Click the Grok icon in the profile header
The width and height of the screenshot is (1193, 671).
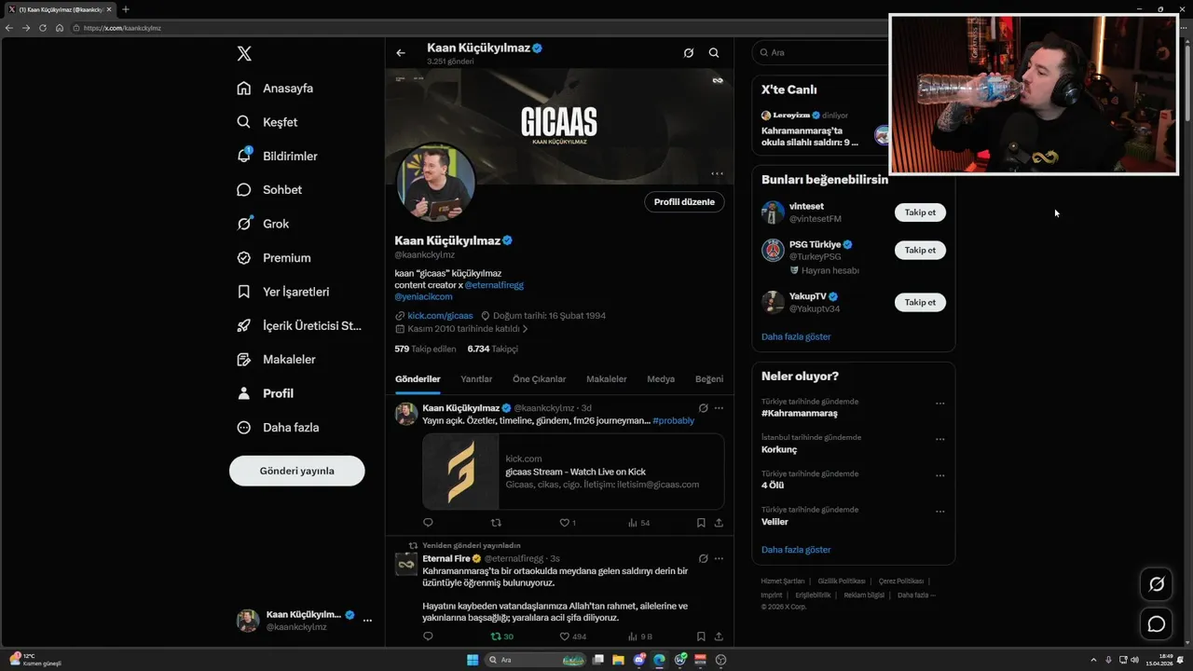point(689,53)
